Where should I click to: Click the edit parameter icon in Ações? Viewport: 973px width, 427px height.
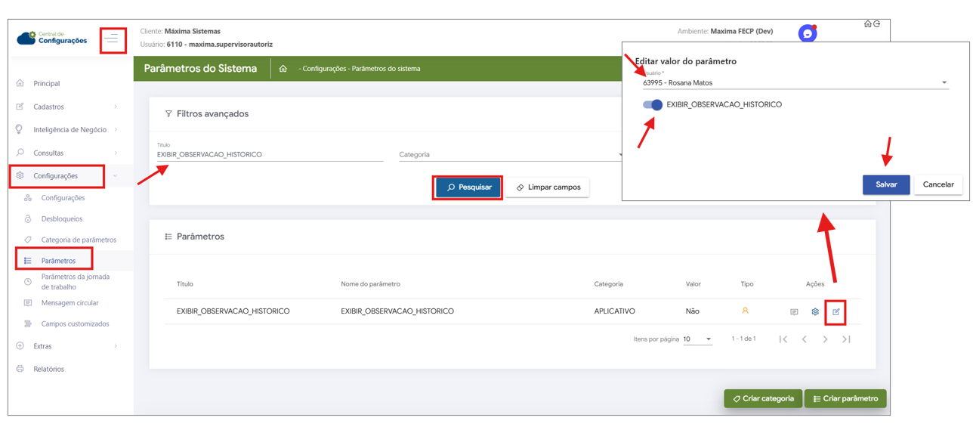pos(836,311)
